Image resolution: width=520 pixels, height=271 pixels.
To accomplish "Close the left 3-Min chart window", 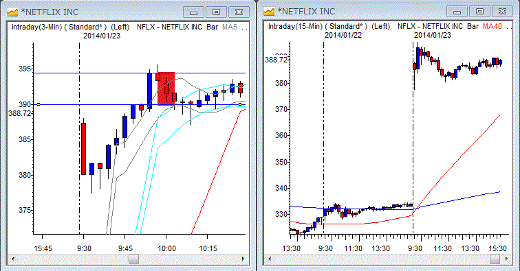I will point(239,12).
